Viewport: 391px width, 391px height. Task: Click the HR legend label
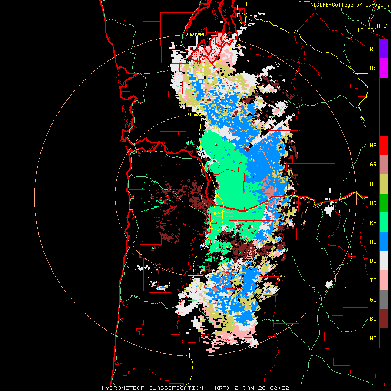pyautogui.click(x=373, y=203)
